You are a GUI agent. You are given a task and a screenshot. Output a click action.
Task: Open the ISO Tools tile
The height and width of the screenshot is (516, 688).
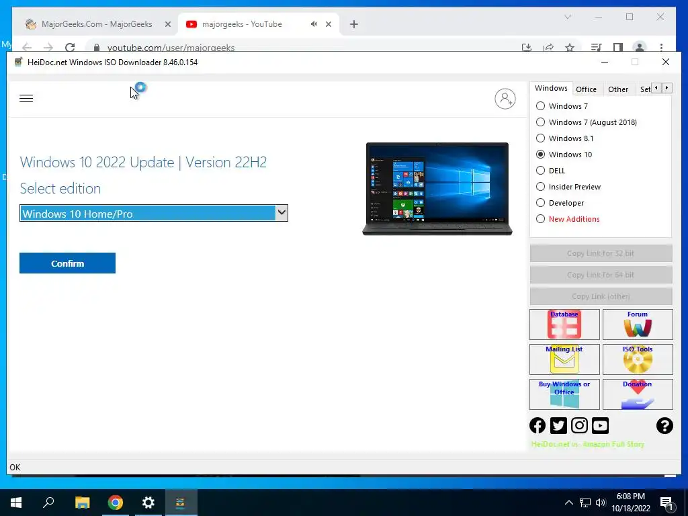coord(638,359)
